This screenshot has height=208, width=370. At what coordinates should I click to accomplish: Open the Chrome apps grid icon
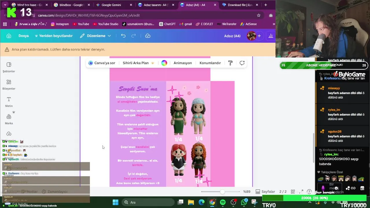5,24
